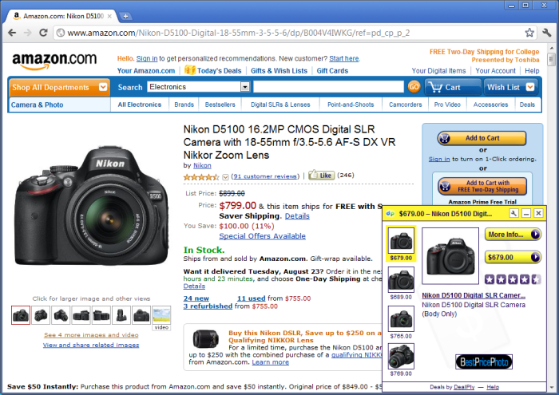Open DealPly popup wrench settings

(513, 213)
